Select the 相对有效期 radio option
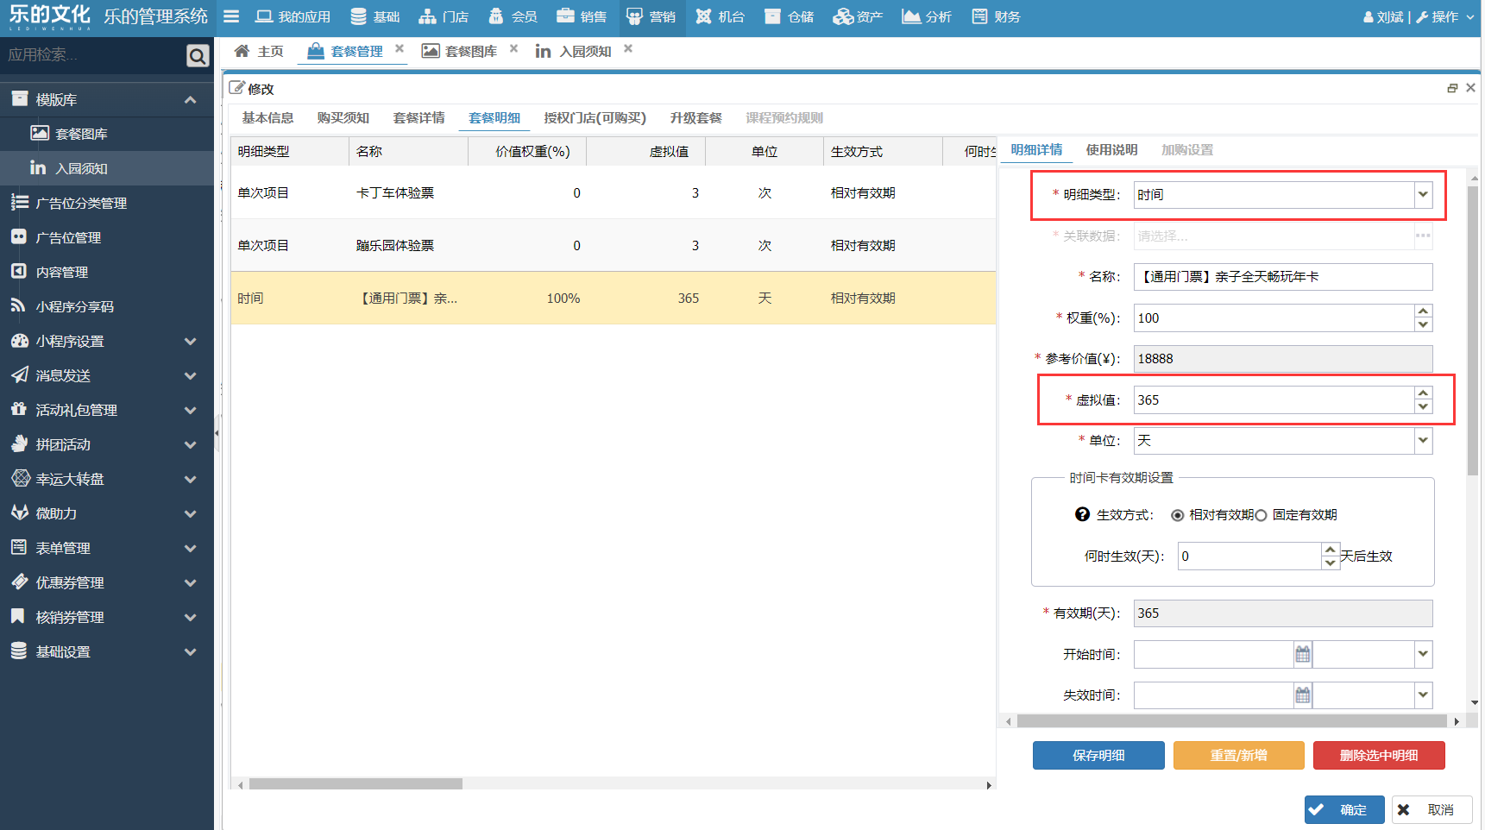 tap(1177, 515)
